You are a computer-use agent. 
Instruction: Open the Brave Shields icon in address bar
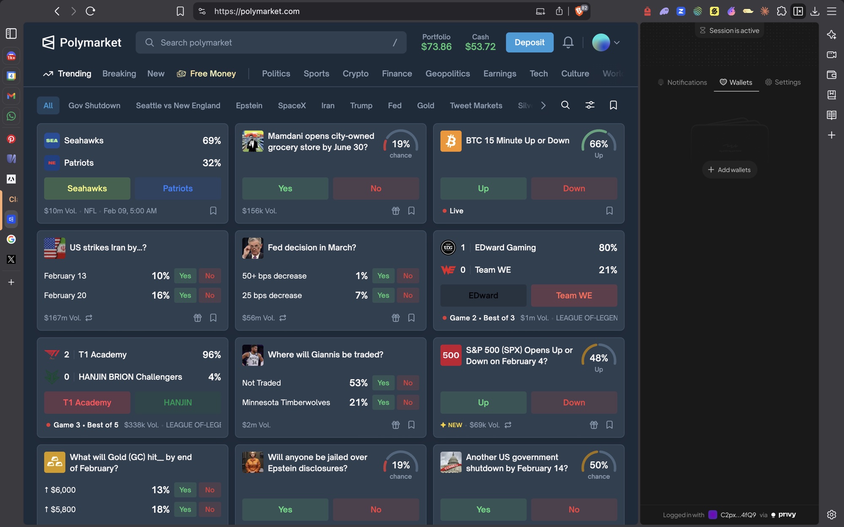point(580,11)
